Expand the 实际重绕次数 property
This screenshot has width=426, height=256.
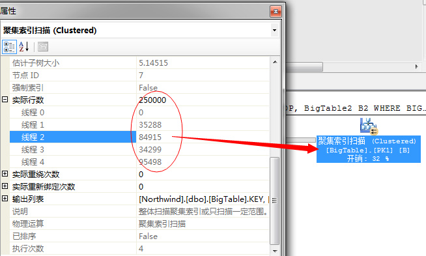click(5, 174)
